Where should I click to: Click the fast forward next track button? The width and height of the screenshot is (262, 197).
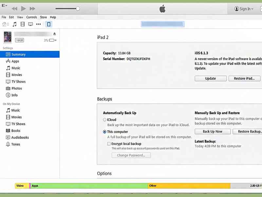tap(32, 9)
